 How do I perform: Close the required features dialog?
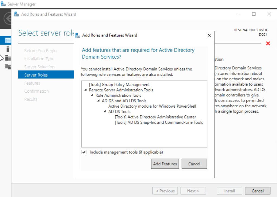(209, 35)
